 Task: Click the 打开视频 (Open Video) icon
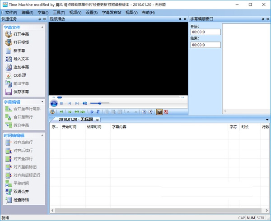tap(9, 42)
